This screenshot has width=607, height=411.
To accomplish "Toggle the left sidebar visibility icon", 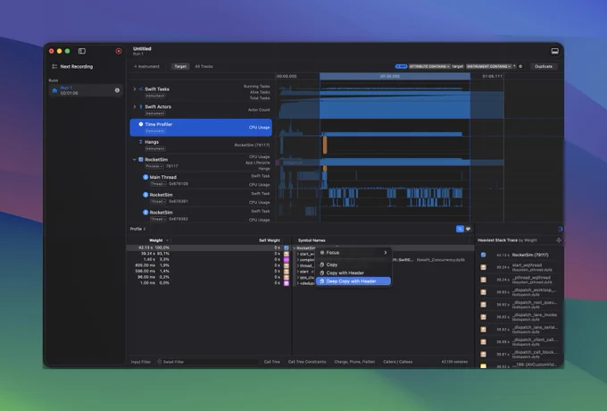I will (x=82, y=51).
